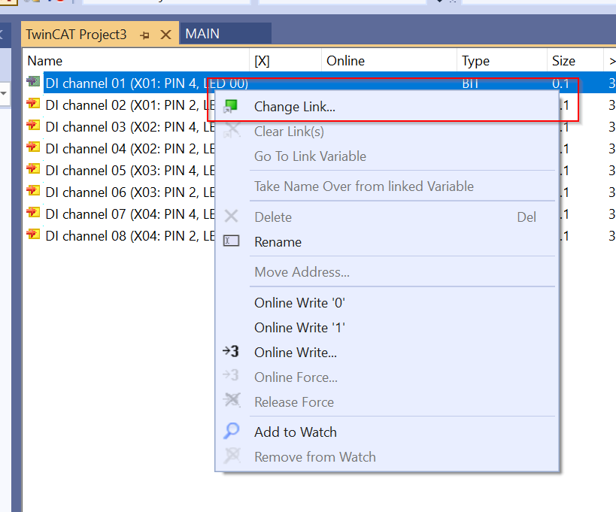Click the green Change Link icon
The height and width of the screenshot is (512, 616).
click(231, 107)
